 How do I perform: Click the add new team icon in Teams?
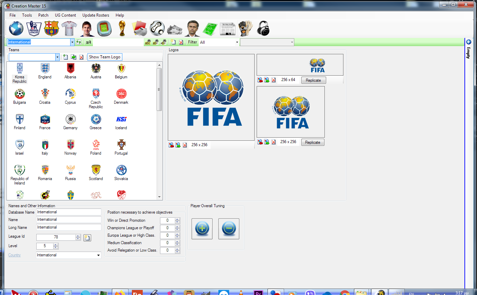[x=65, y=57]
